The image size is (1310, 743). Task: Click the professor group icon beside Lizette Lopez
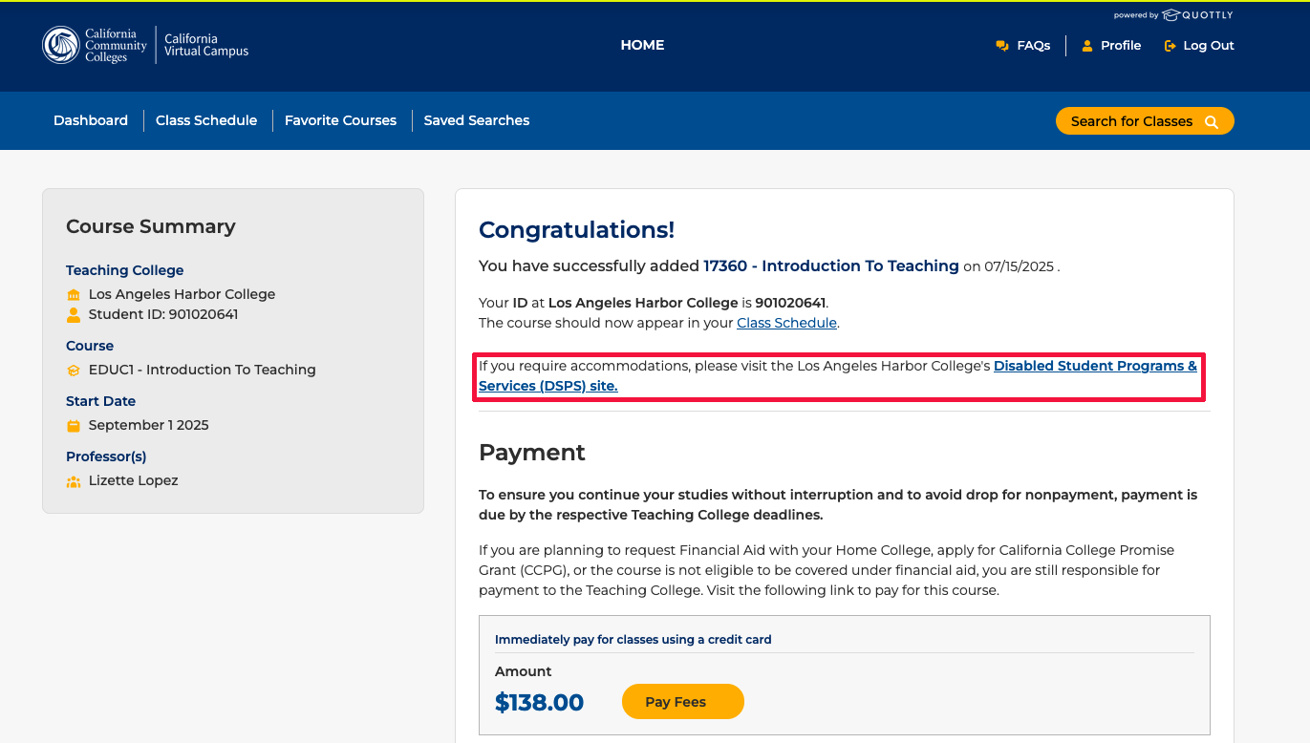(74, 481)
